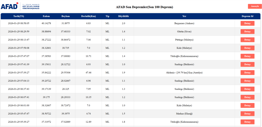
Task: Open Detay for the 07:41:39 Sındırgı quake
Action: (x=247, y=64)
